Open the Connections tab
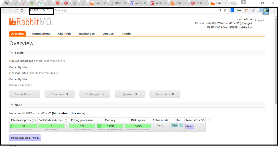Image resolution: width=278 pixels, height=147 pixels. click(x=41, y=34)
